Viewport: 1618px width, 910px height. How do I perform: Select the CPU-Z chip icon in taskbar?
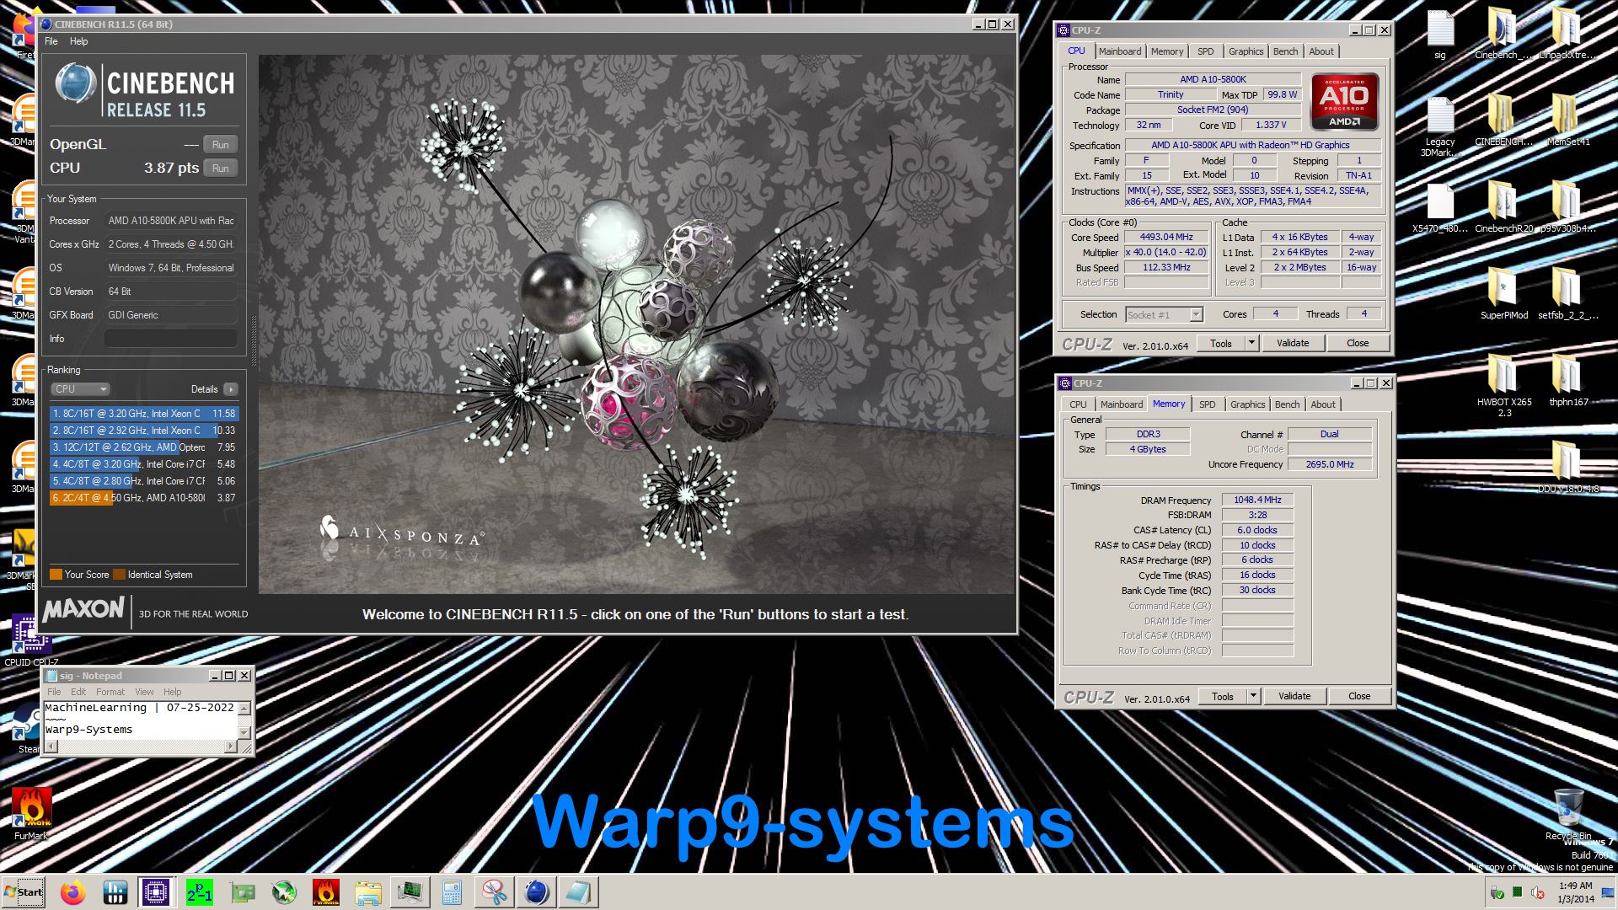pos(156,892)
